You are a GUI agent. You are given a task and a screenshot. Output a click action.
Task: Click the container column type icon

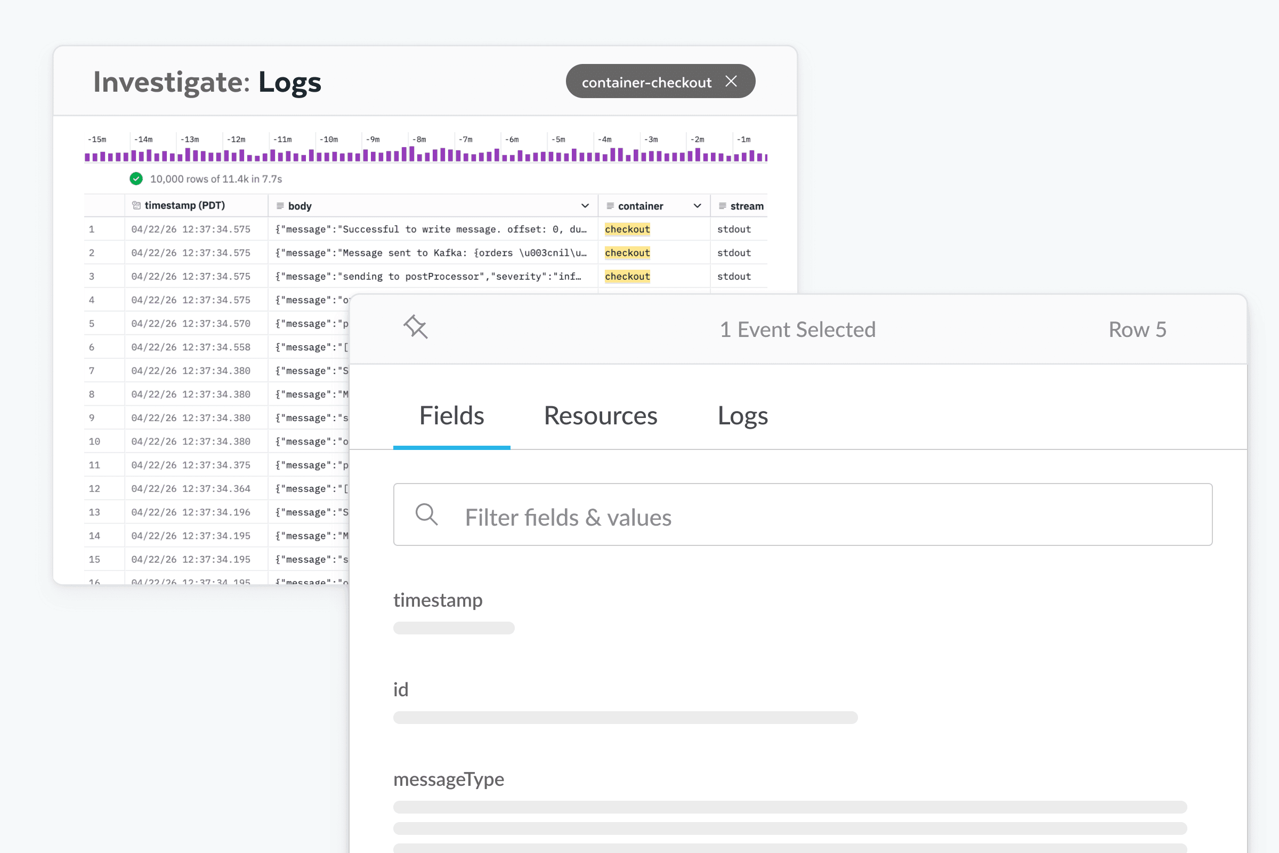(x=610, y=206)
